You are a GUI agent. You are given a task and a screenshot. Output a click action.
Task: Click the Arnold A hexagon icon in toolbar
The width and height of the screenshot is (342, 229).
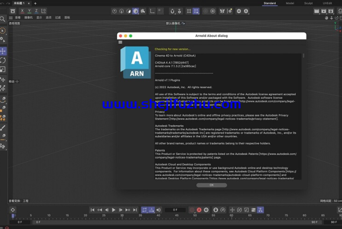[246, 11]
